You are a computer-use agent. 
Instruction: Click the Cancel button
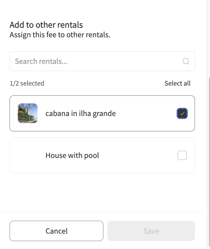(56, 231)
